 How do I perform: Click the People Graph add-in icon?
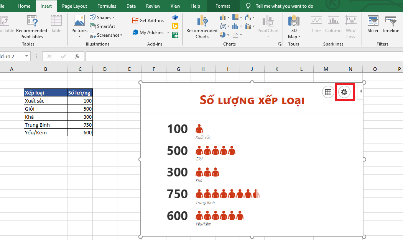pos(175,35)
